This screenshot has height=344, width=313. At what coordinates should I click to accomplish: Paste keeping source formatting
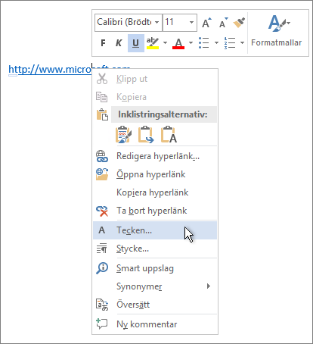pyautogui.click(x=123, y=134)
